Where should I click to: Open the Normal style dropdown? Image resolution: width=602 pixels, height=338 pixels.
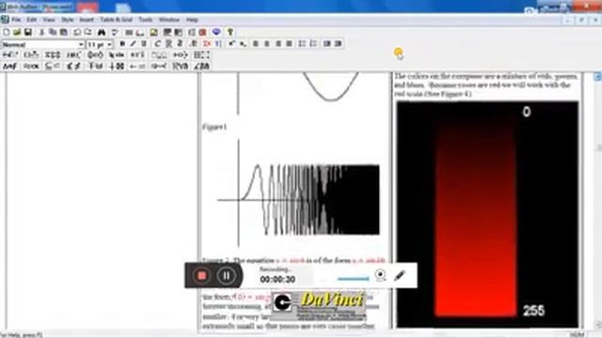81,44
